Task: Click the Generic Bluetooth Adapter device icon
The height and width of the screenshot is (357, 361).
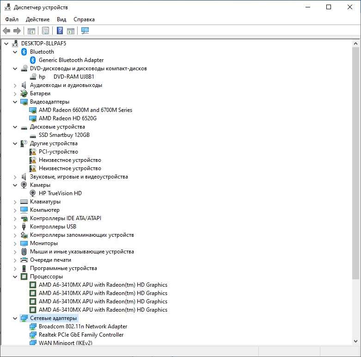Action: (33, 60)
